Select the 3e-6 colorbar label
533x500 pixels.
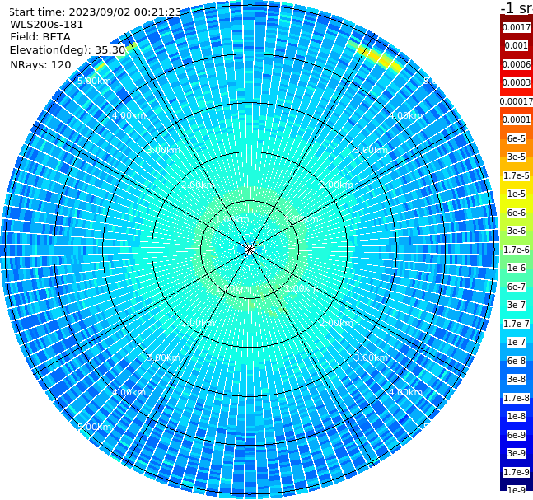tap(517, 231)
